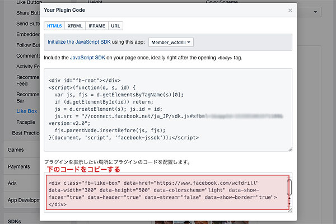Screen dimensions: 336x224
Task: Open Recommendations Feed in background sidebar
Action: (x=28, y=81)
